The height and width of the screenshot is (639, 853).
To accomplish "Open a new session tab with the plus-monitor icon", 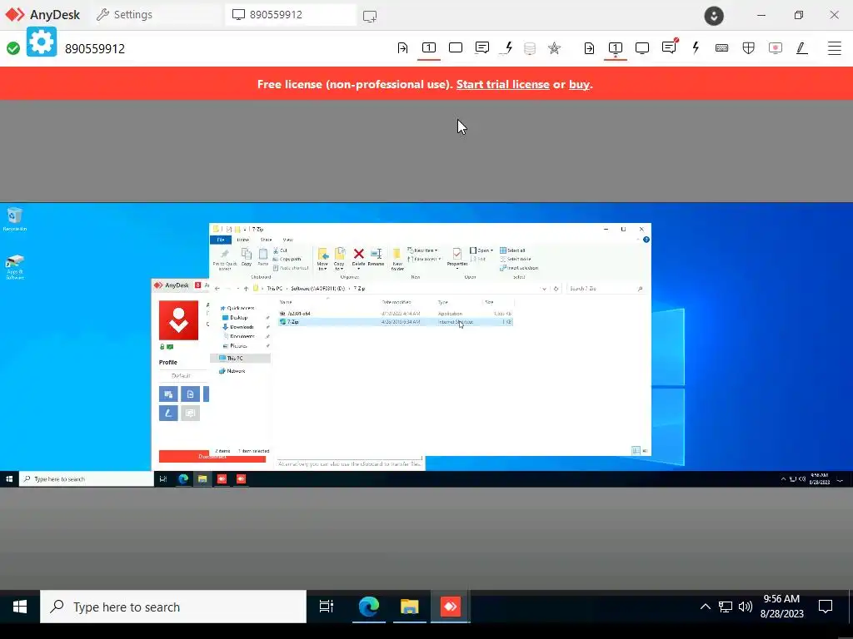I will tap(370, 17).
